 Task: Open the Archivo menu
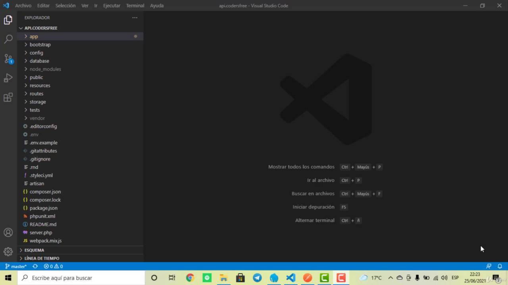(x=23, y=6)
